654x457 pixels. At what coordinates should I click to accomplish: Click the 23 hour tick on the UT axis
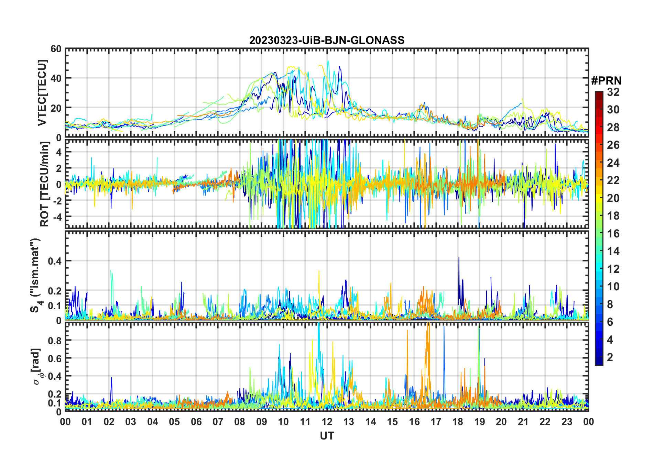coord(567,422)
